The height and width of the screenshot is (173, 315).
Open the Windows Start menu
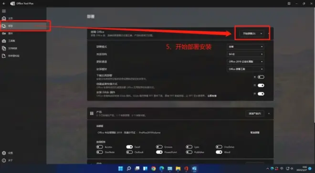coord(121,169)
